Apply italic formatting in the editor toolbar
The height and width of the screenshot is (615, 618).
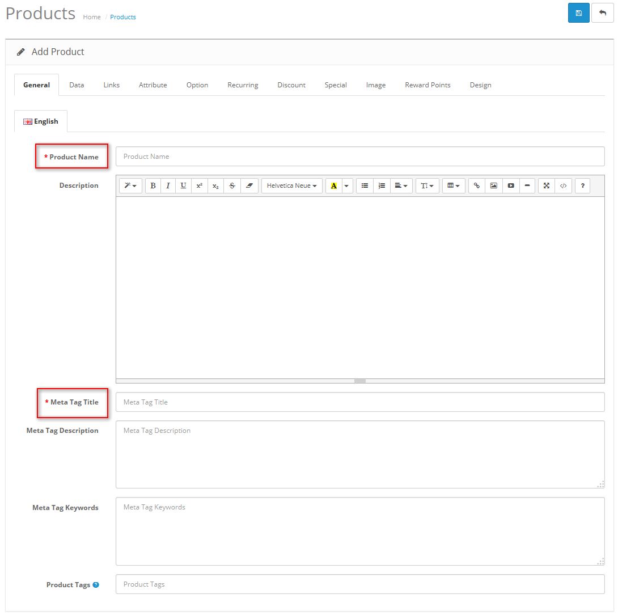168,186
